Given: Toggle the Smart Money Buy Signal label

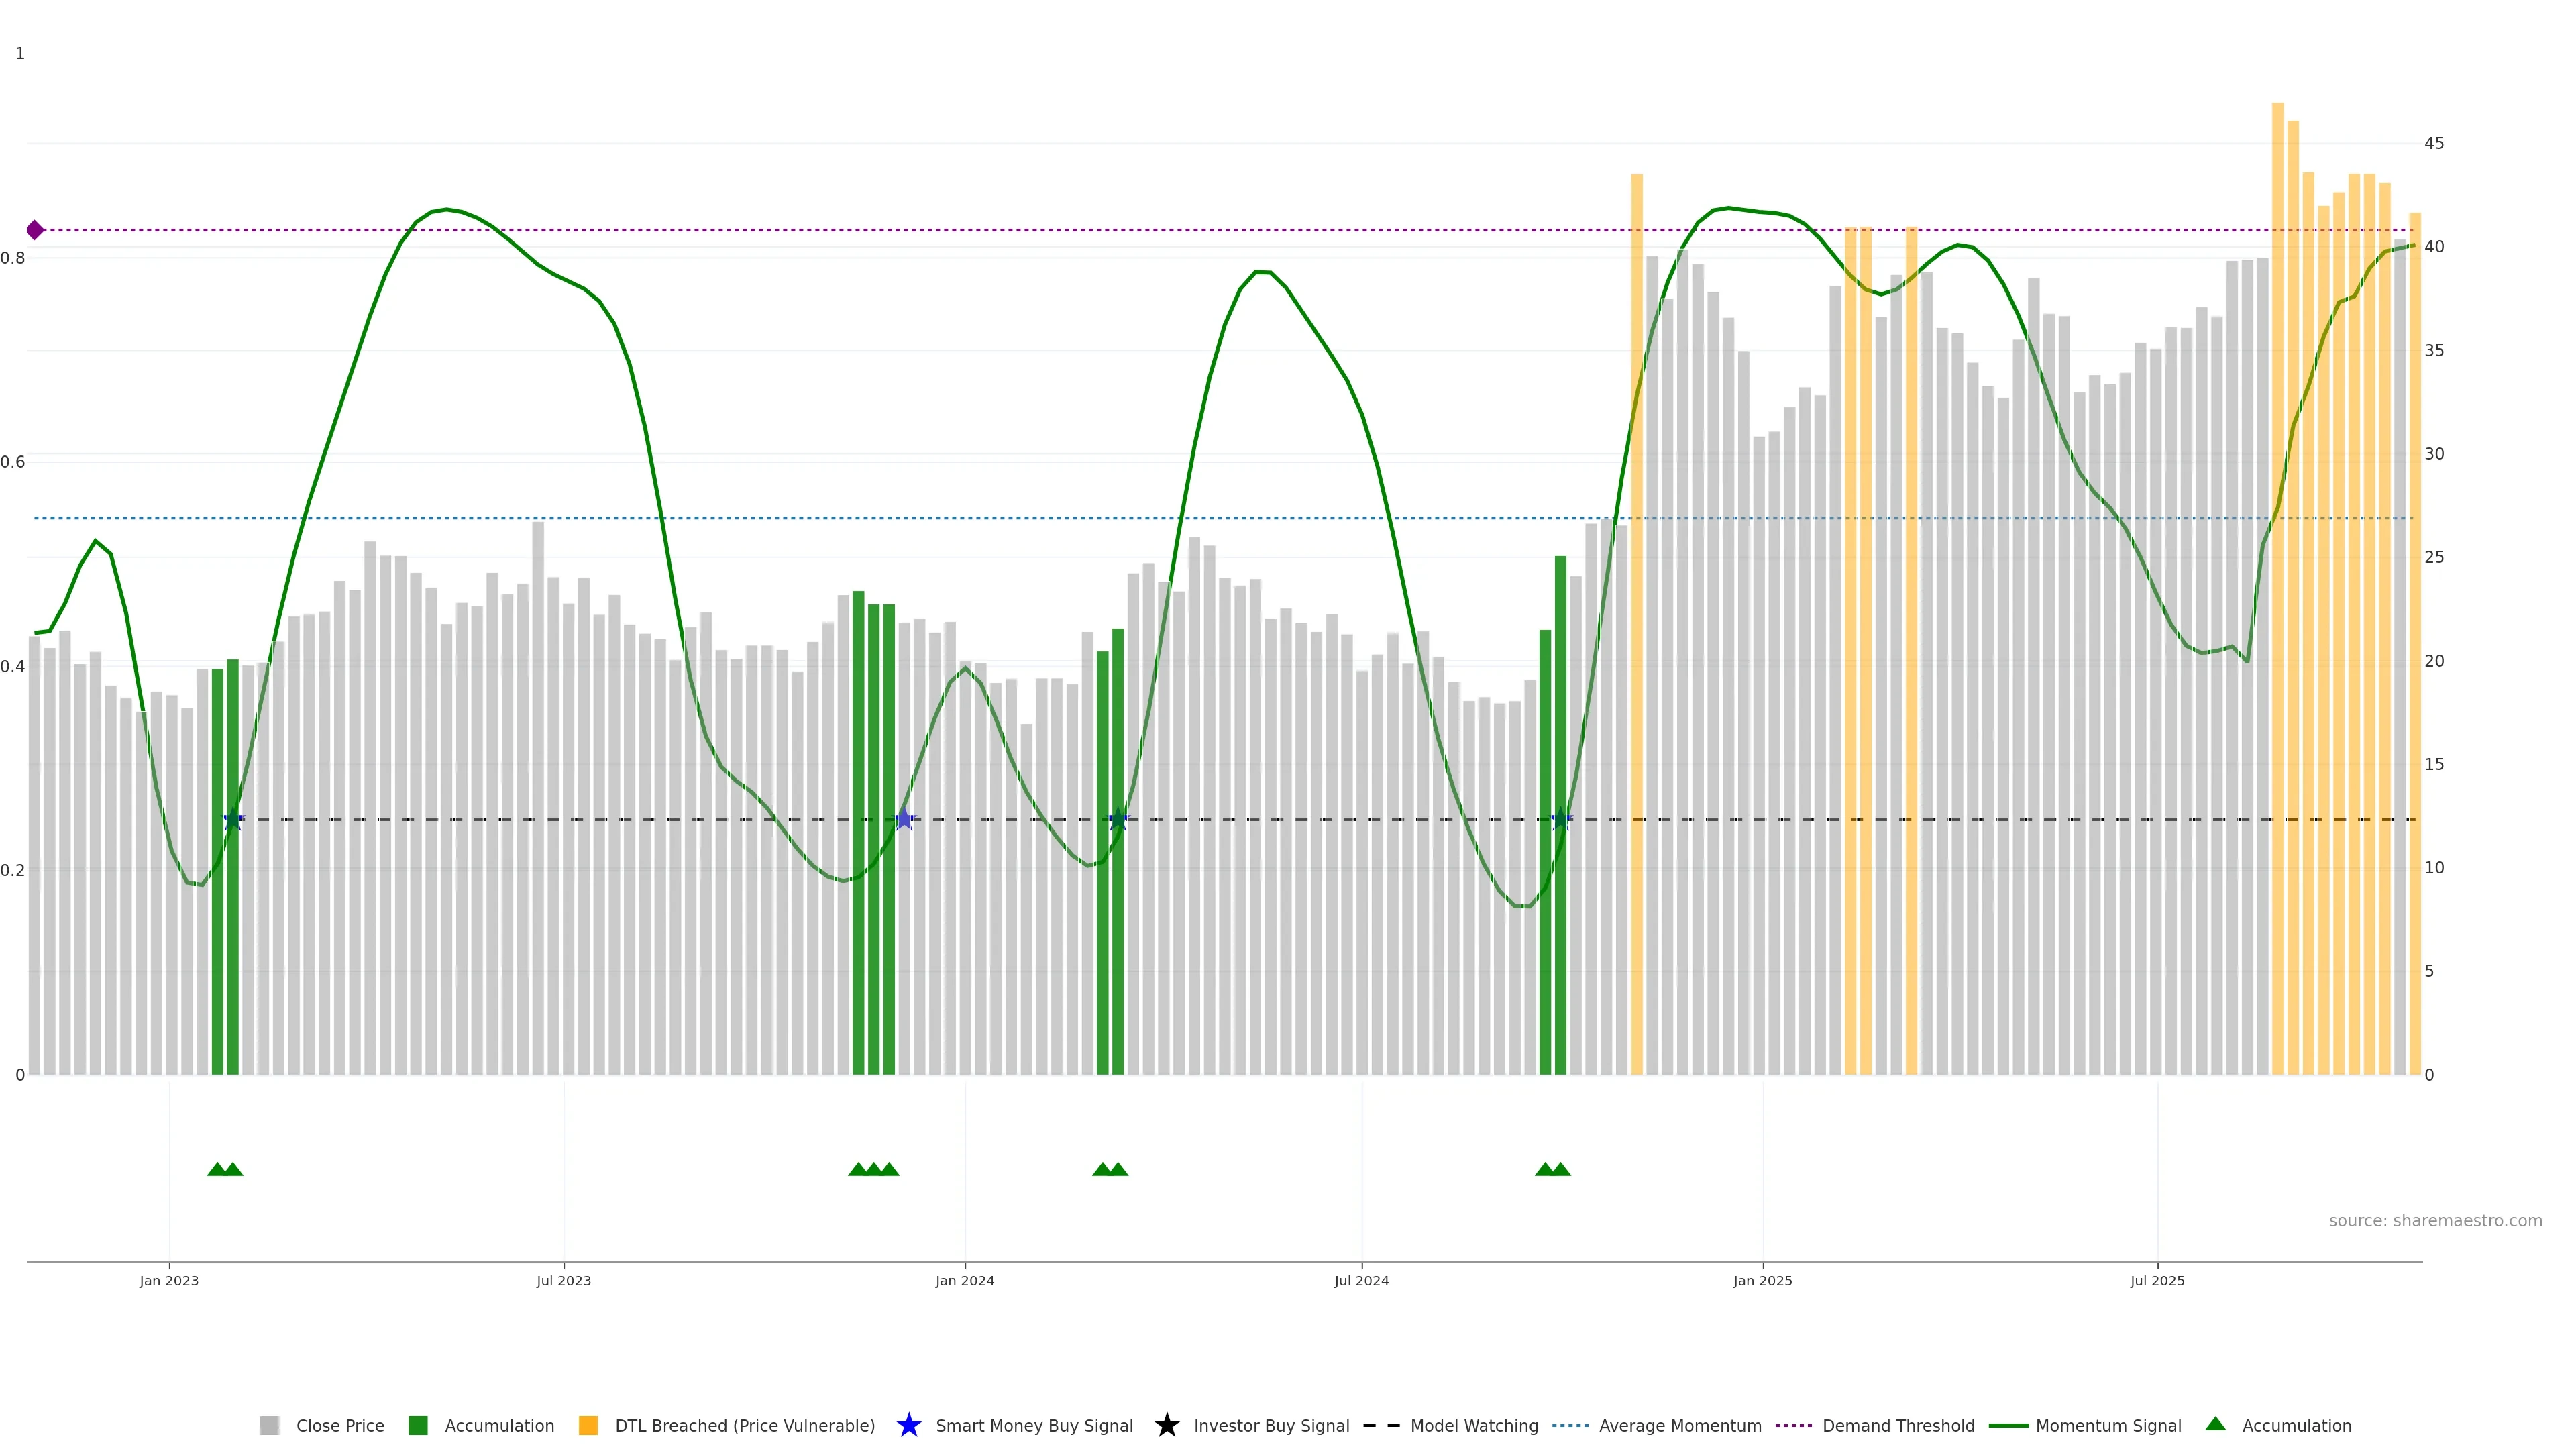Looking at the screenshot, I should [1034, 1425].
